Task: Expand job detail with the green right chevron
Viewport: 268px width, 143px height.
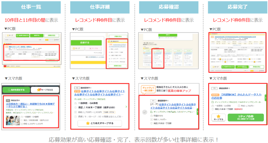Action: (x=126, y=106)
